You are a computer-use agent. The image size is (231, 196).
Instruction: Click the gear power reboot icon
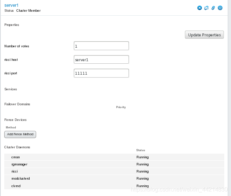pos(220,8)
